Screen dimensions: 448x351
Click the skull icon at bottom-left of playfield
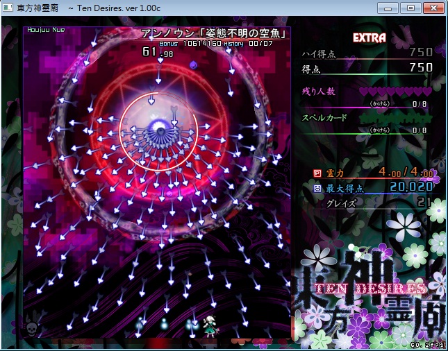(x=31, y=329)
